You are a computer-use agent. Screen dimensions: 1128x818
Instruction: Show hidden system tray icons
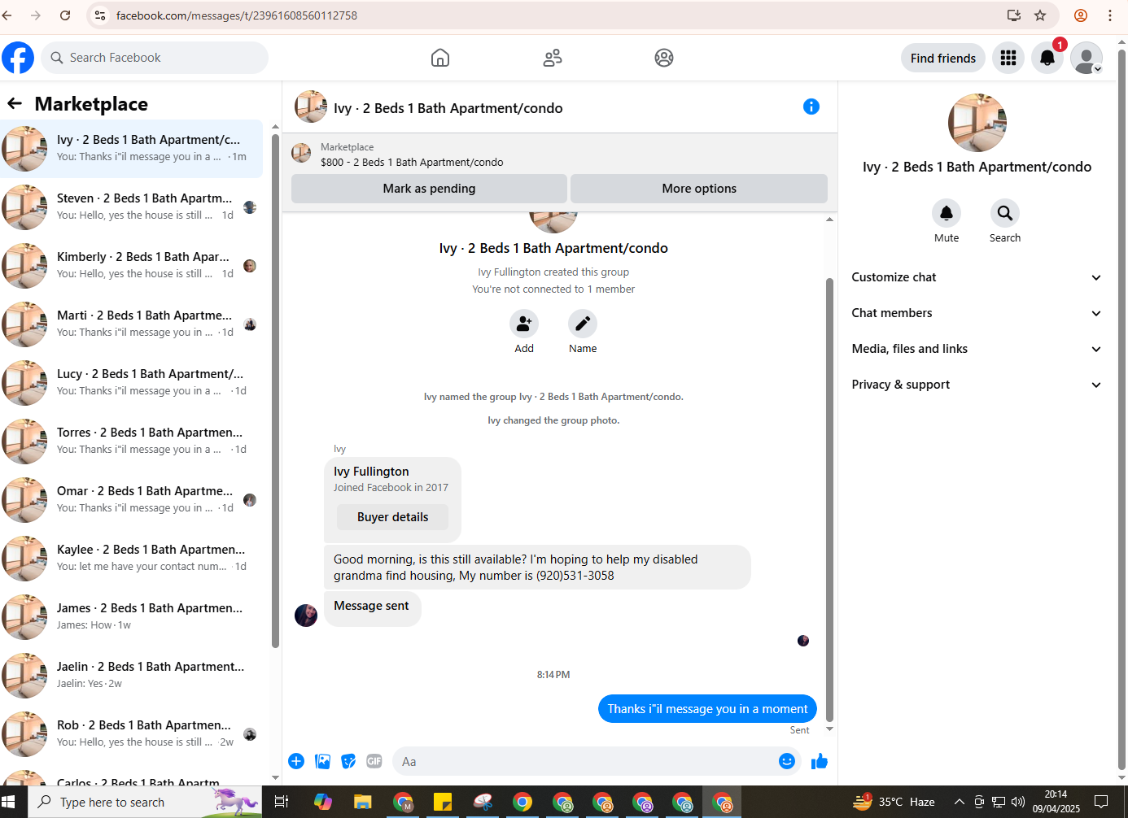(960, 802)
